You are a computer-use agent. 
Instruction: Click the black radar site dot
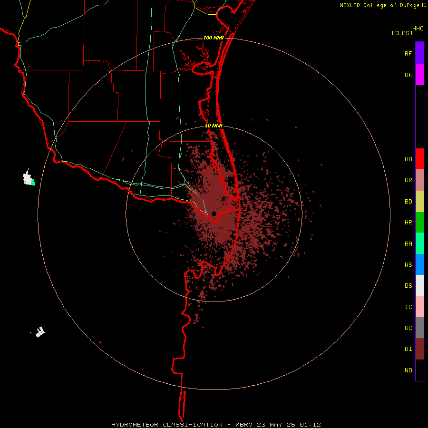tap(214, 214)
